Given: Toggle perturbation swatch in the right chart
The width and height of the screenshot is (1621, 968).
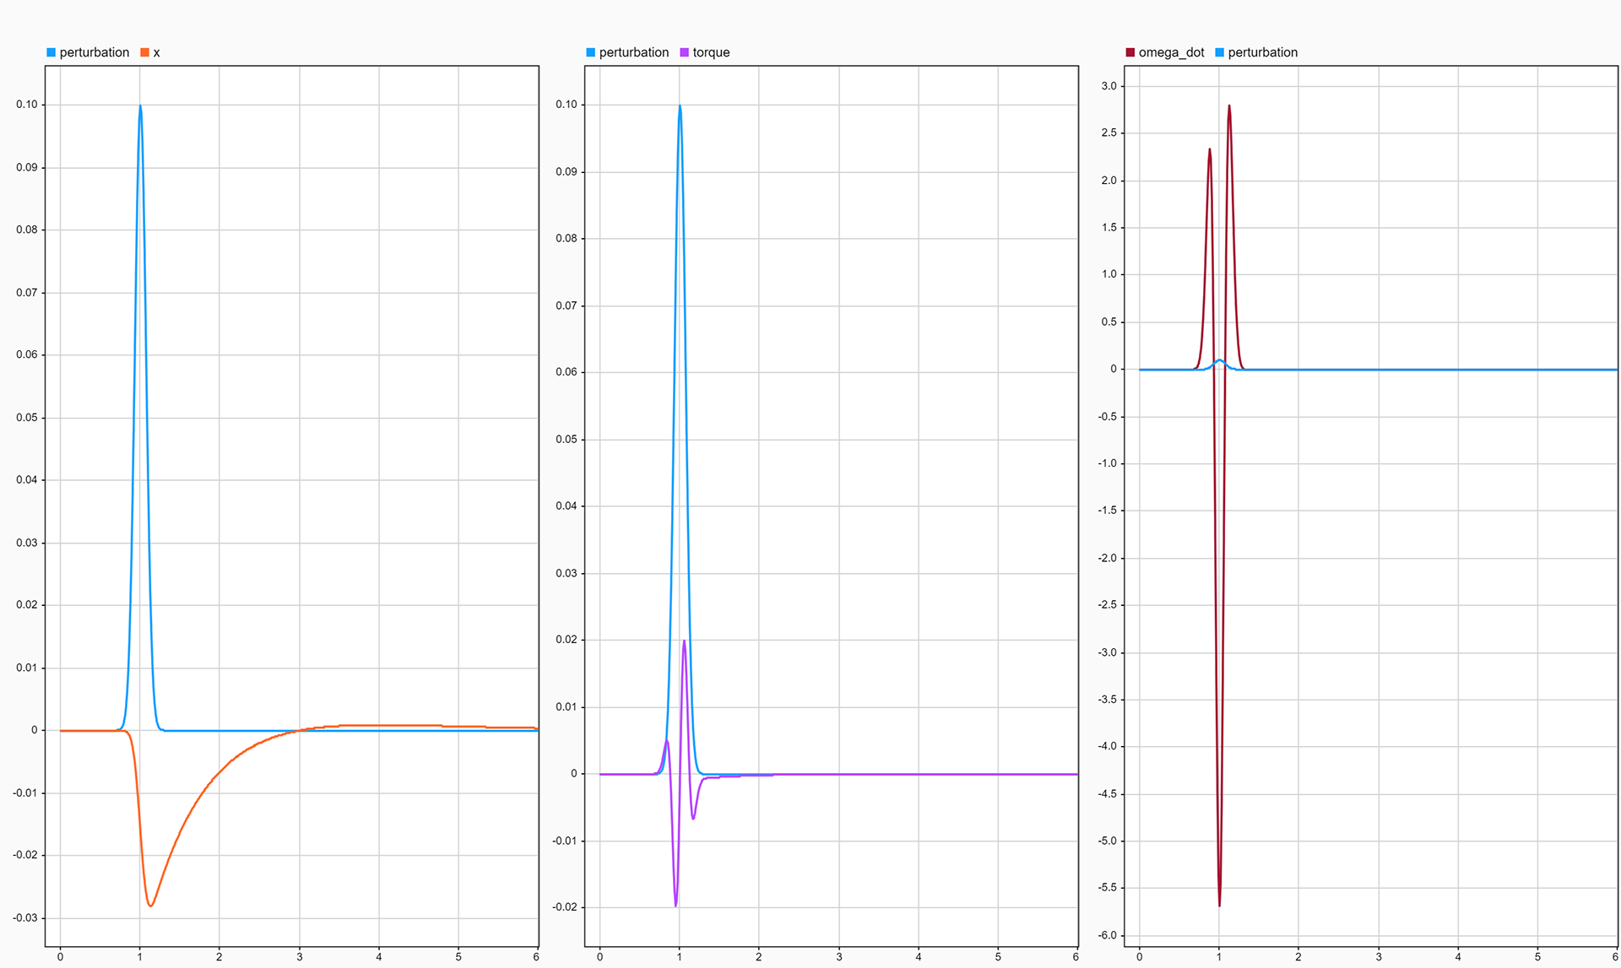Looking at the screenshot, I should point(1219,52).
